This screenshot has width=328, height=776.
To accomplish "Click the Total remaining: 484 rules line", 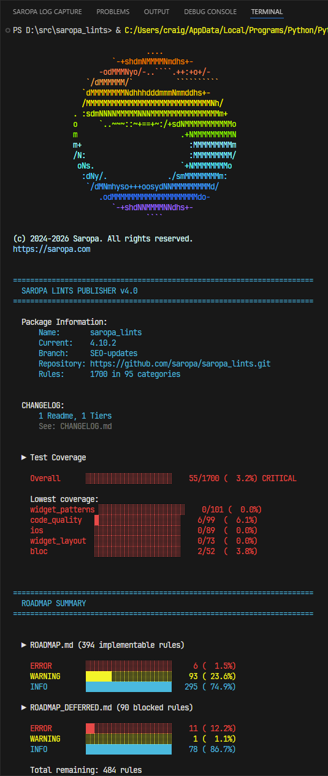I will click(x=86, y=770).
